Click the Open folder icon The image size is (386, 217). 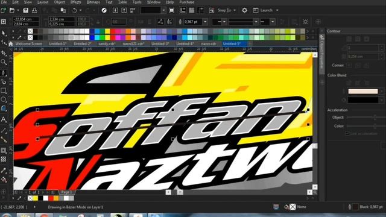click(12, 10)
